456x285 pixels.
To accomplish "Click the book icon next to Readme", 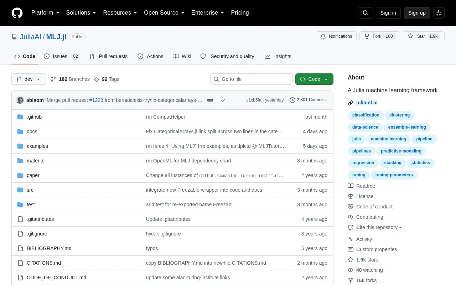I will tap(351, 186).
